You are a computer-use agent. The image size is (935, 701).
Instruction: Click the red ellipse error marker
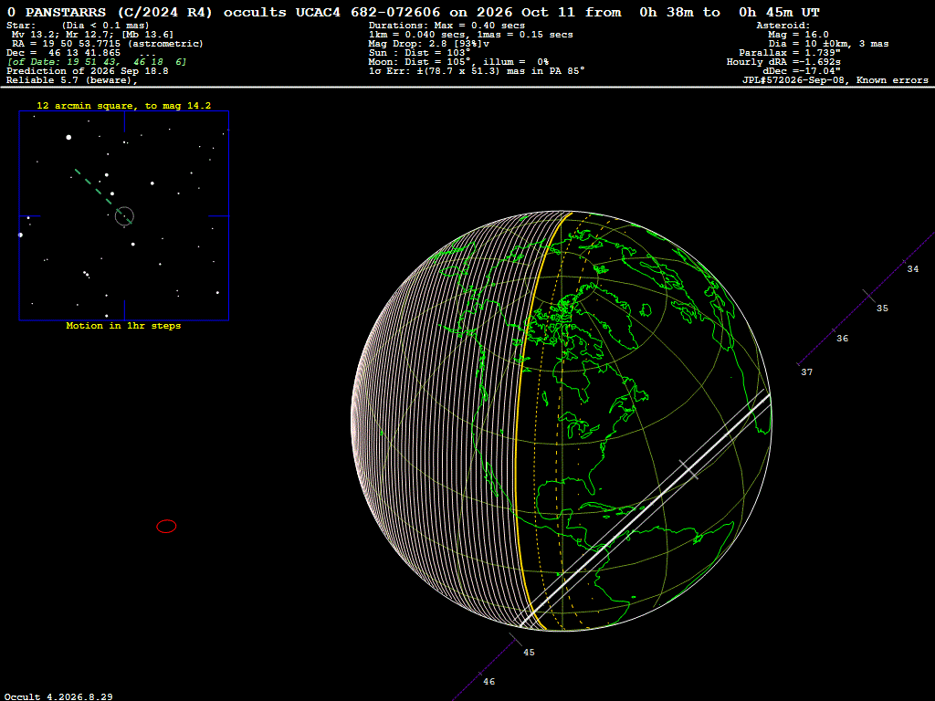(166, 527)
